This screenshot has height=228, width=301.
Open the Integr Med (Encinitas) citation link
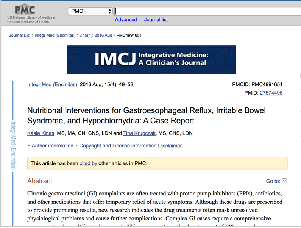52,84
